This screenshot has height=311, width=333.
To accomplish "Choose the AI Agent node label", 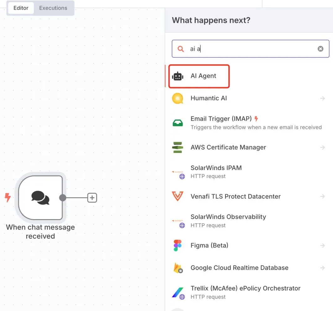I will coord(203,76).
